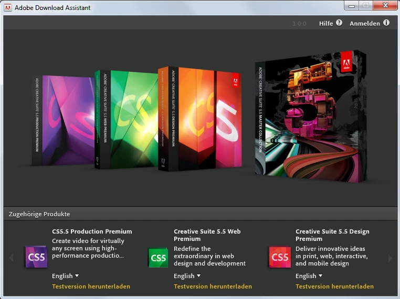The height and width of the screenshot is (299, 400).
Task: Download trial version of Design Premium
Action: [334, 286]
